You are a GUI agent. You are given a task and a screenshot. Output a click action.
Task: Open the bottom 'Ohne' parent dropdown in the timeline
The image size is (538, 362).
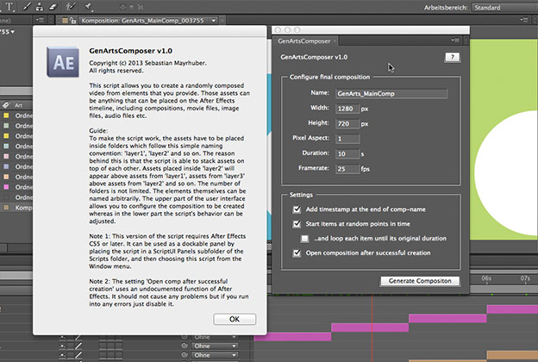tap(211, 357)
